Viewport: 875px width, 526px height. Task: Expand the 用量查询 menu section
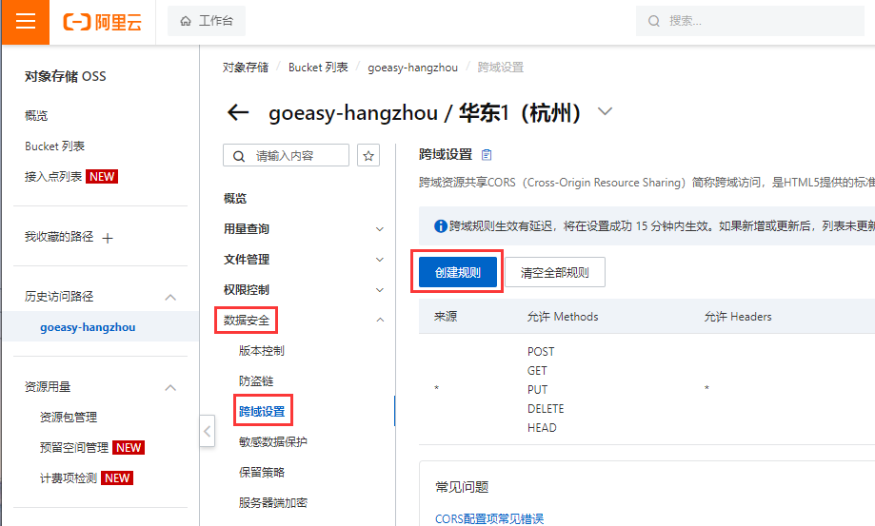click(x=380, y=229)
